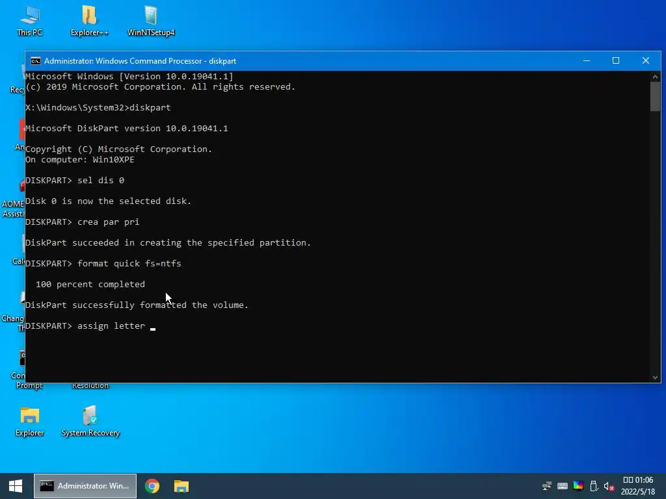Viewport: 666px width, 499px height.
Task: Open File Explorer from the taskbar
Action: click(x=181, y=486)
